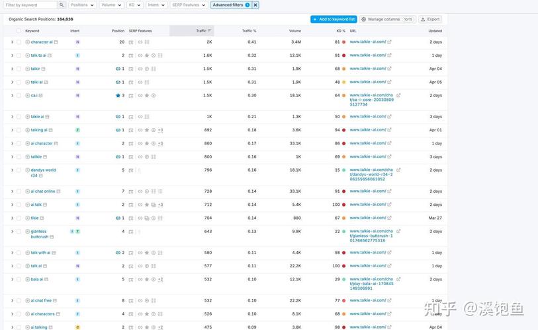Open the sitelinks icon next to 'takie ai' position

(x=118, y=117)
